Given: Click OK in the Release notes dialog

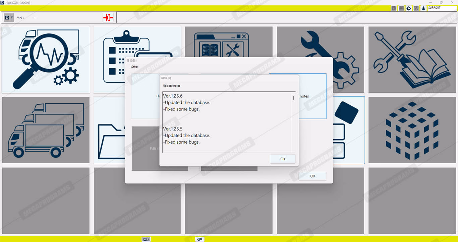Looking at the screenshot, I should [283, 159].
